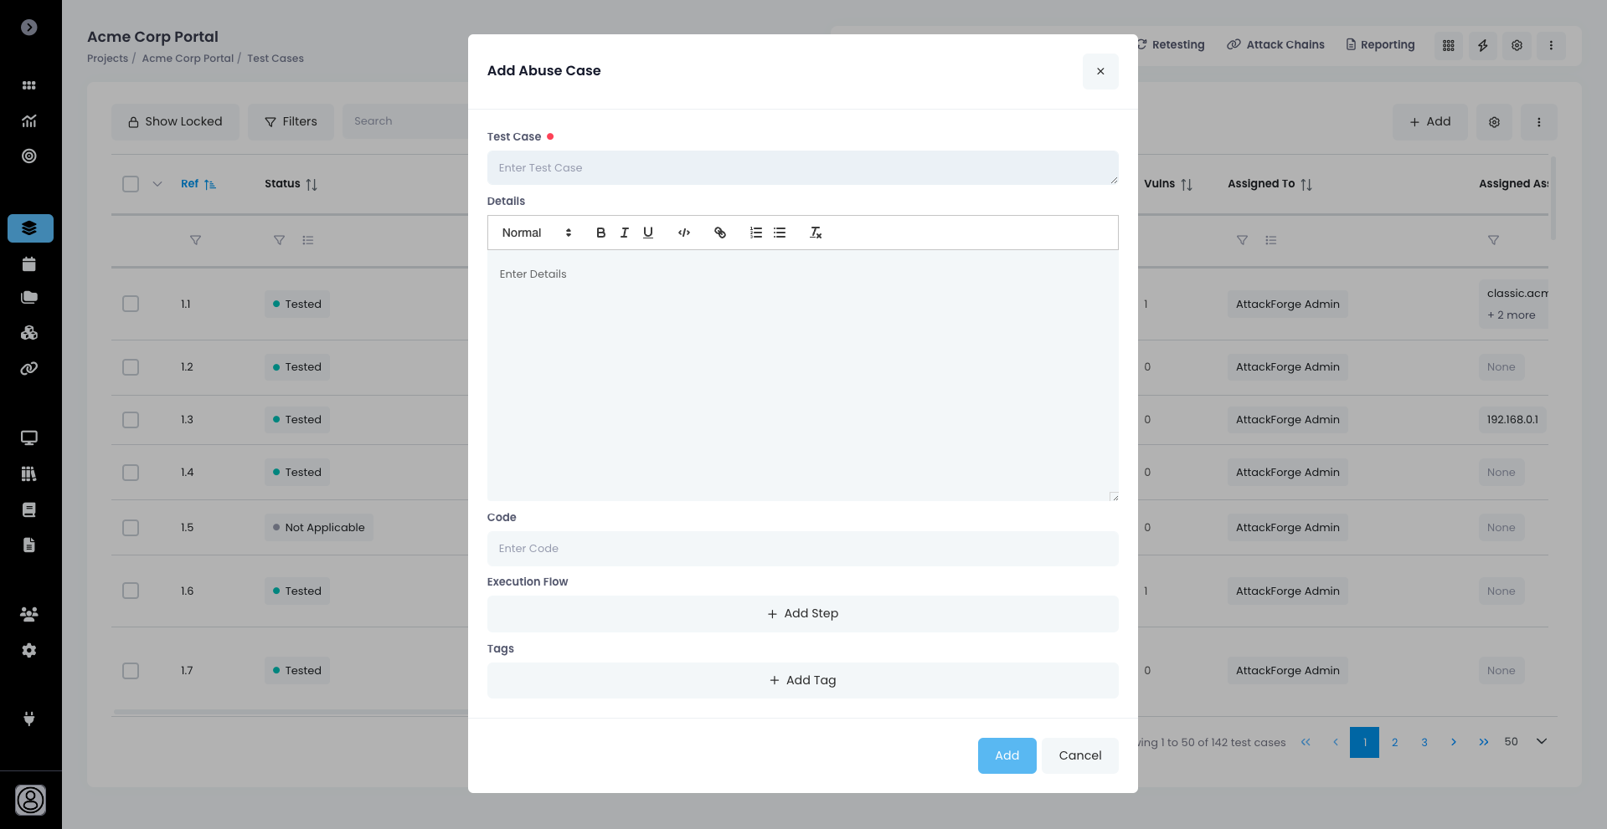Focus the Enter Test Case field
This screenshot has height=829, width=1607.
[x=802, y=167]
